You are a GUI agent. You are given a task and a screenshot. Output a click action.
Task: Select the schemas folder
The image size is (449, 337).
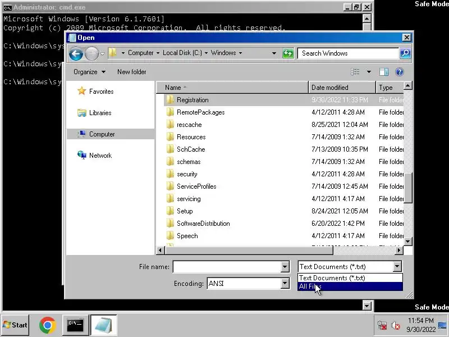click(283, 161)
